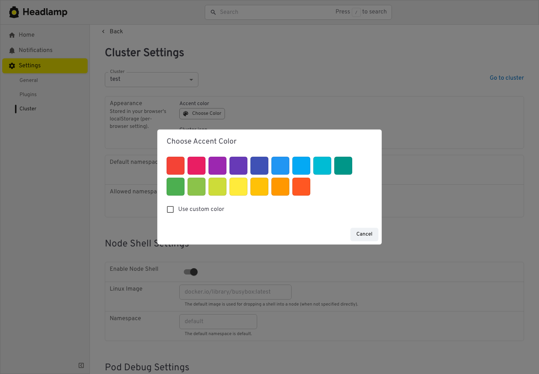Select the lime accent swatch

[x=217, y=187]
